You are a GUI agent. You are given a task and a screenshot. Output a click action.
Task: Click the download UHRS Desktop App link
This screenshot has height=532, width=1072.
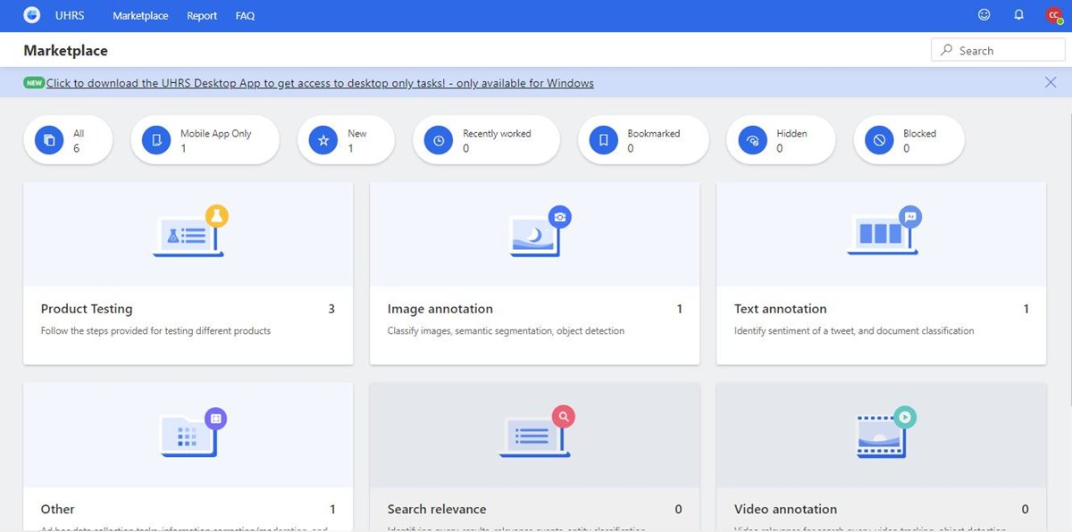(320, 83)
